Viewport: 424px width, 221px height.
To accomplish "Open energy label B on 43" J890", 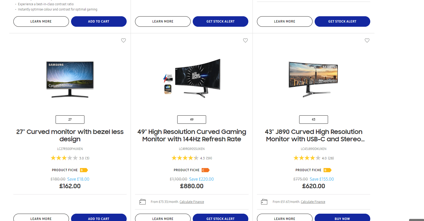I will [x=327, y=170].
